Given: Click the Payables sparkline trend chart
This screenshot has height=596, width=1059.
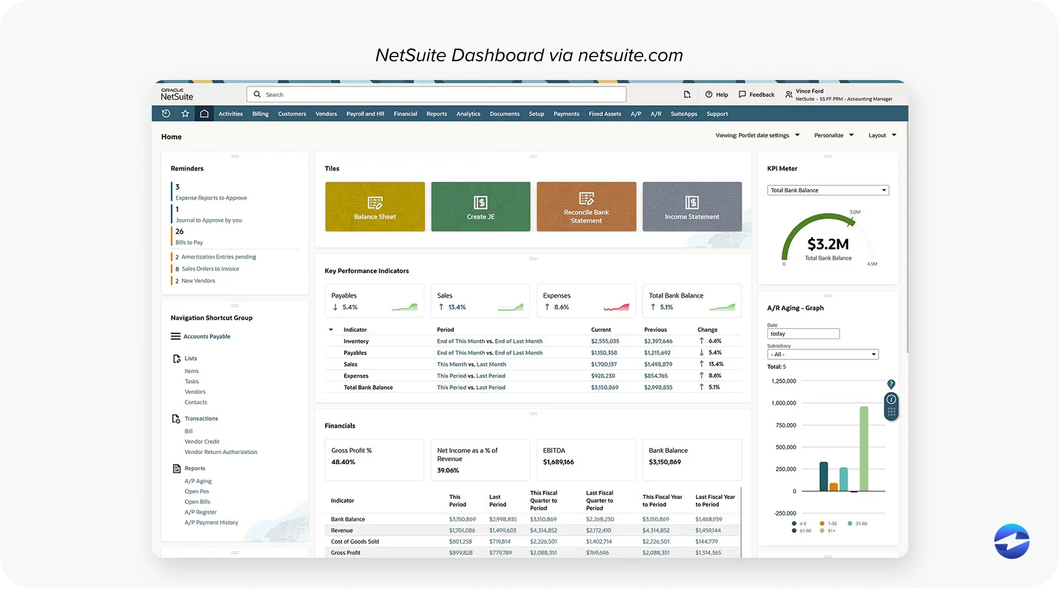Looking at the screenshot, I should point(405,307).
